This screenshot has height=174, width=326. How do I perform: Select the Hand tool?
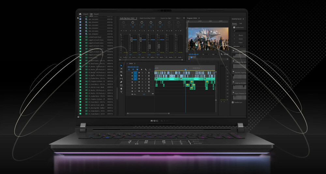(x=121, y=89)
